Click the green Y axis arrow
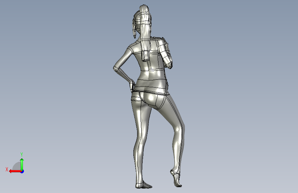Viewport: 298px width, 193px height. [22, 164]
